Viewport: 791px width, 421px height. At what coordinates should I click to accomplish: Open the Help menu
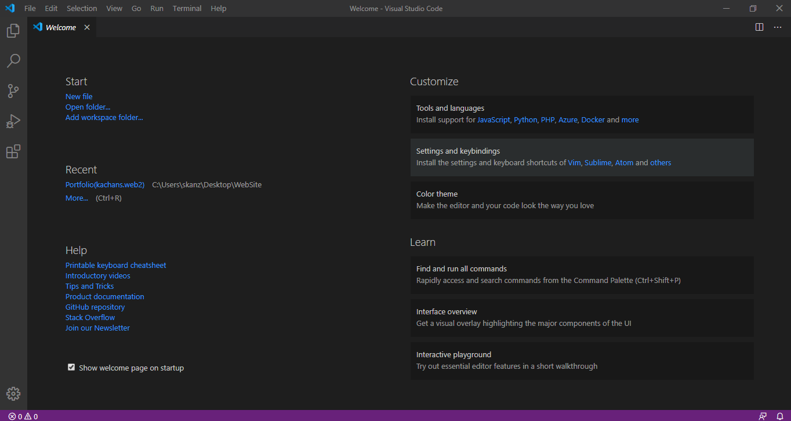(x=219, y=8)
